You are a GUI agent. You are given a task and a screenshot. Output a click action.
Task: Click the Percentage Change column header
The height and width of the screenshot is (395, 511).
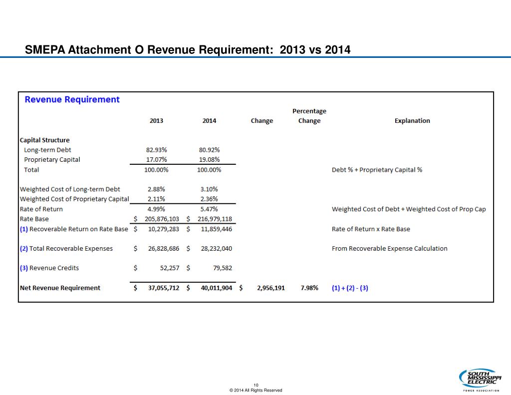point(309,116)
